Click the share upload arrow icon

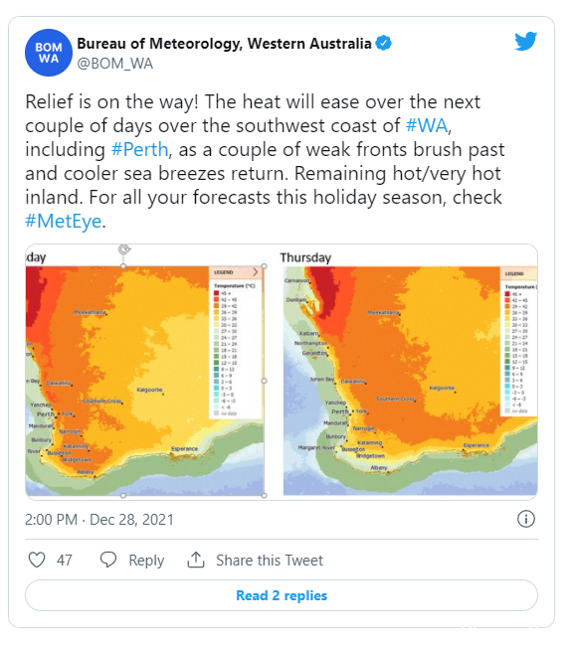tap(196, 560)
